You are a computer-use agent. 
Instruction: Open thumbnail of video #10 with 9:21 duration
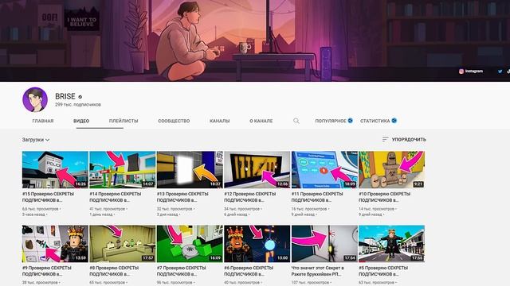click(391, 169)
